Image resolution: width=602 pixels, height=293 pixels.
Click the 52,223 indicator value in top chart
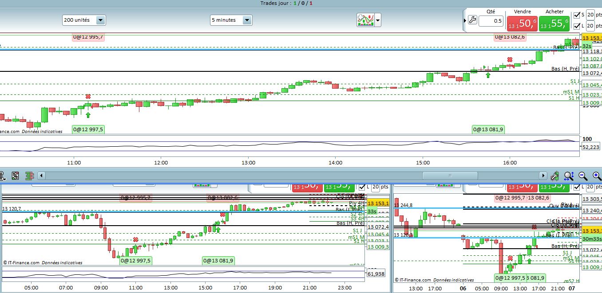(590, 147)
